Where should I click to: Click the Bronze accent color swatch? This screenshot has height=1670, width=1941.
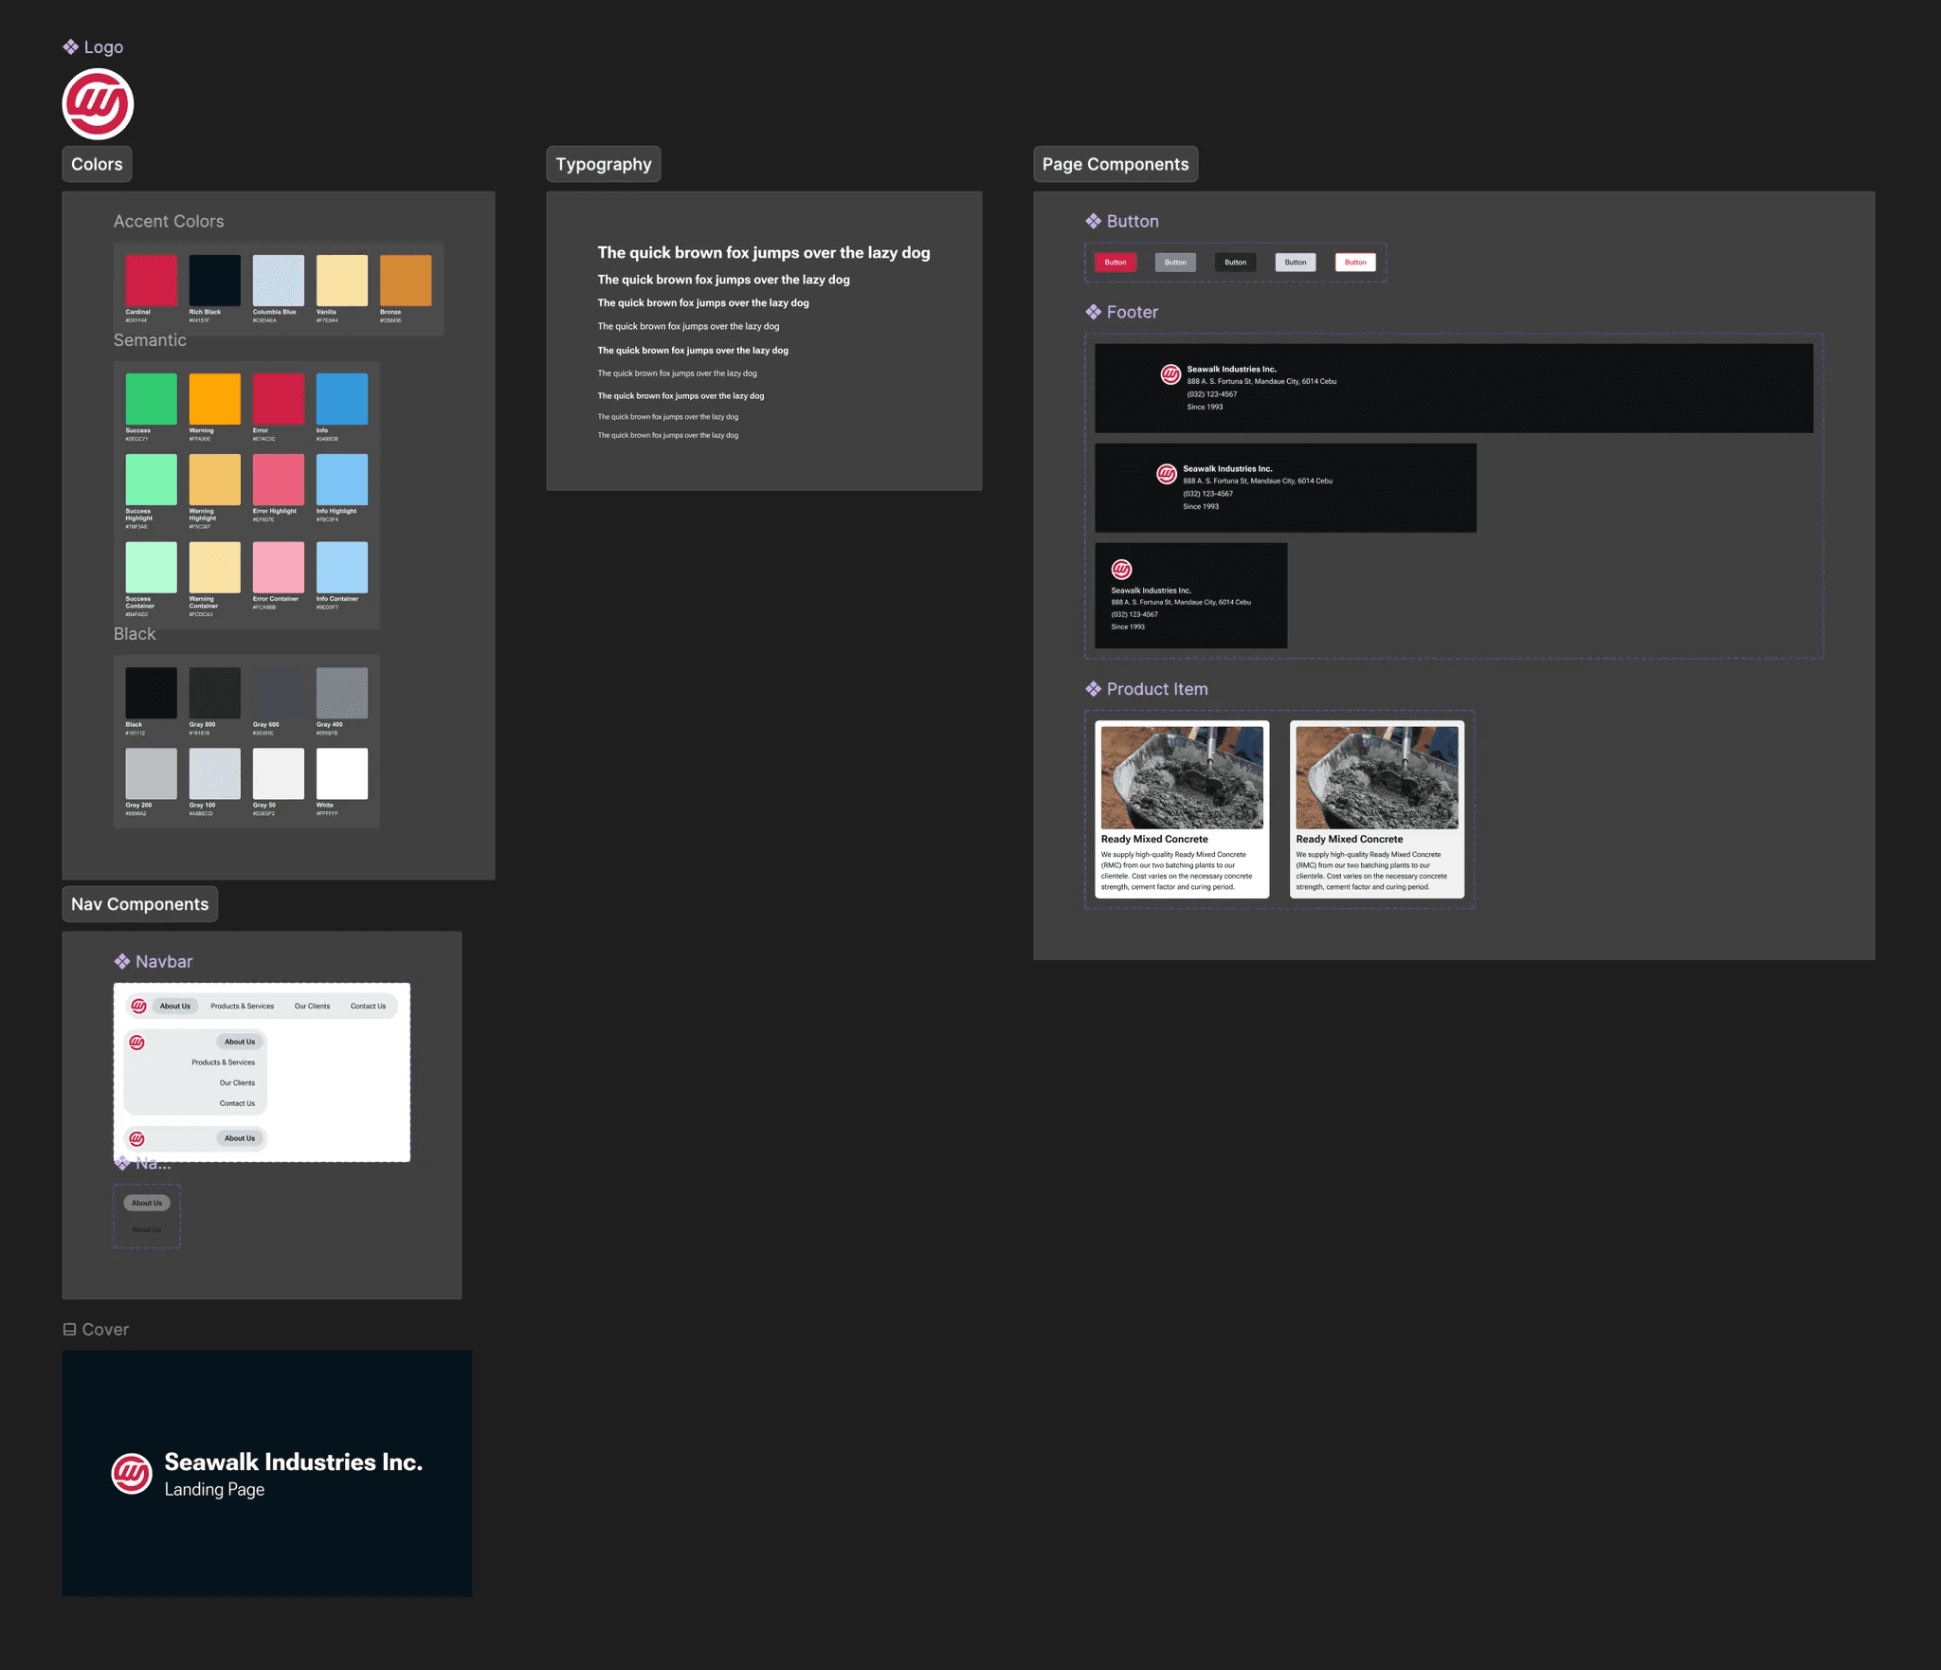406,281
